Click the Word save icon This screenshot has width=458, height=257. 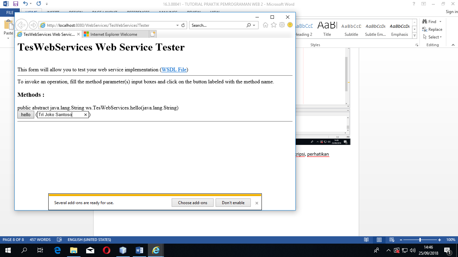tap(16, 4)
